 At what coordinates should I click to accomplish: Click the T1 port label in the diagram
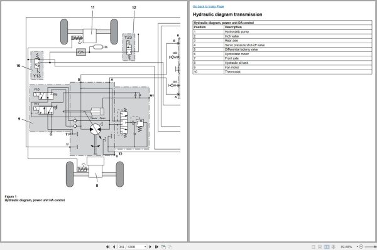tap(67, 135)
